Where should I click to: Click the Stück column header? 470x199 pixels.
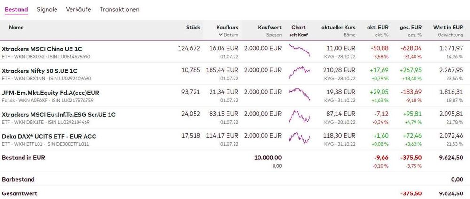[x=193, y=28]
